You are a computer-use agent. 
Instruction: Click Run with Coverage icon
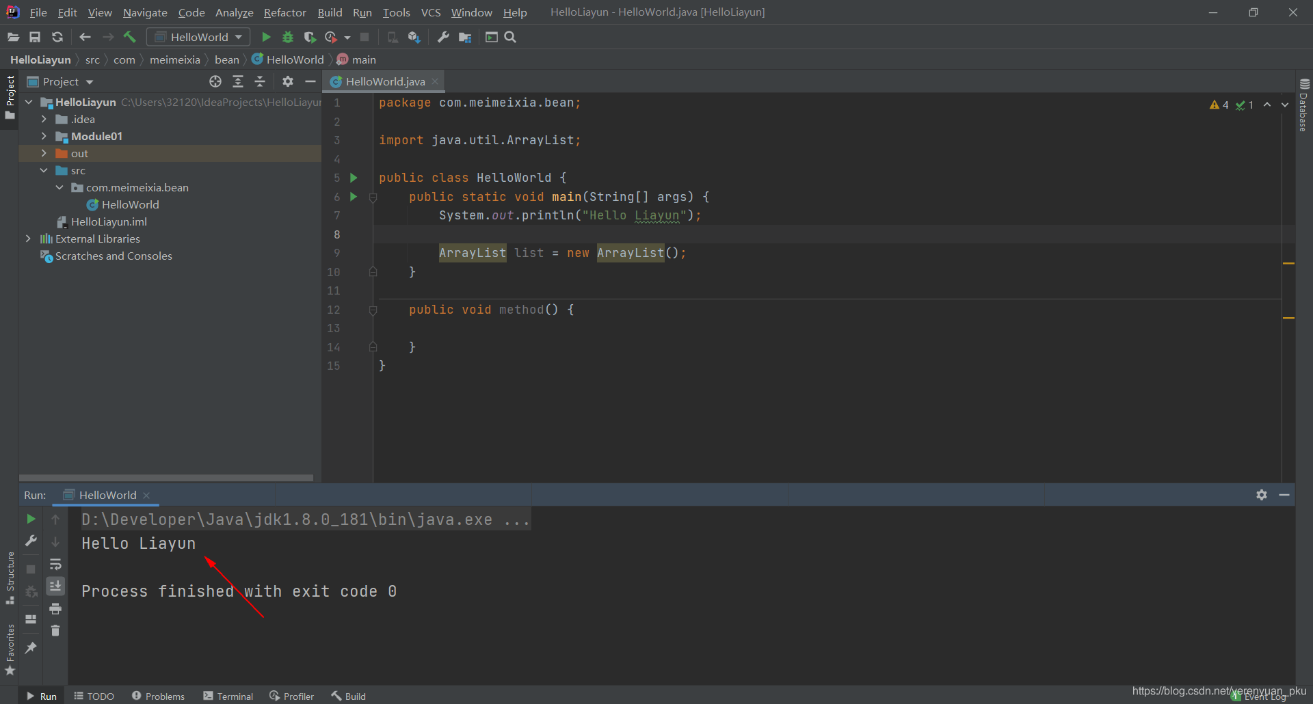click(310, 37)
